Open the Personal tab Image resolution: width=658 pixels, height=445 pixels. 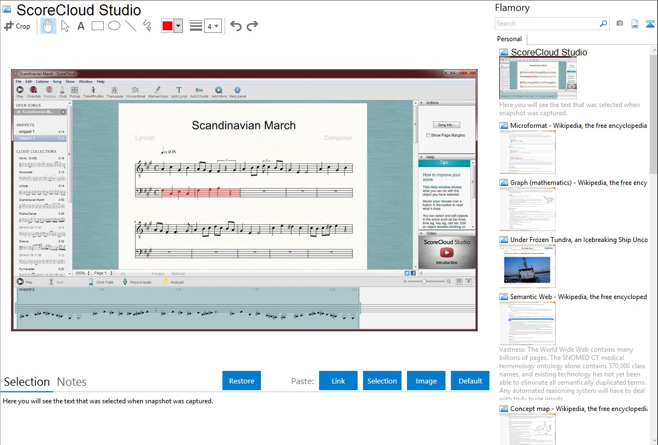(x=509, y=39)
